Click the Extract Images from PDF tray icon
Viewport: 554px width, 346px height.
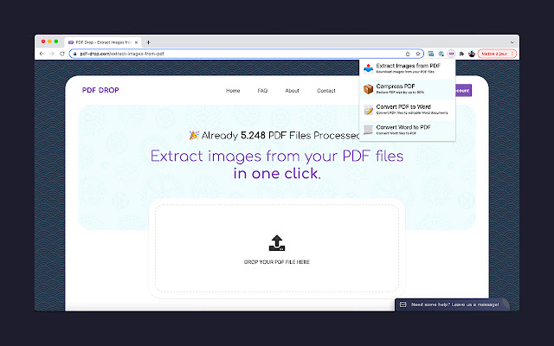pos(368,68)
